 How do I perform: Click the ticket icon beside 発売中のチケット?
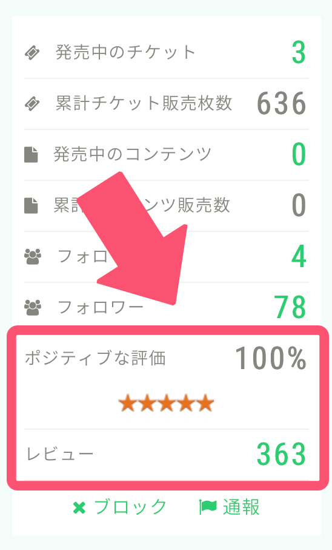click(x=32, y=53)
